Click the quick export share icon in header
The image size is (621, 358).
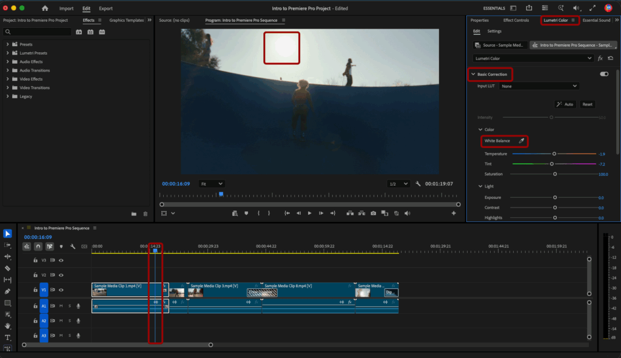point(529,8)
